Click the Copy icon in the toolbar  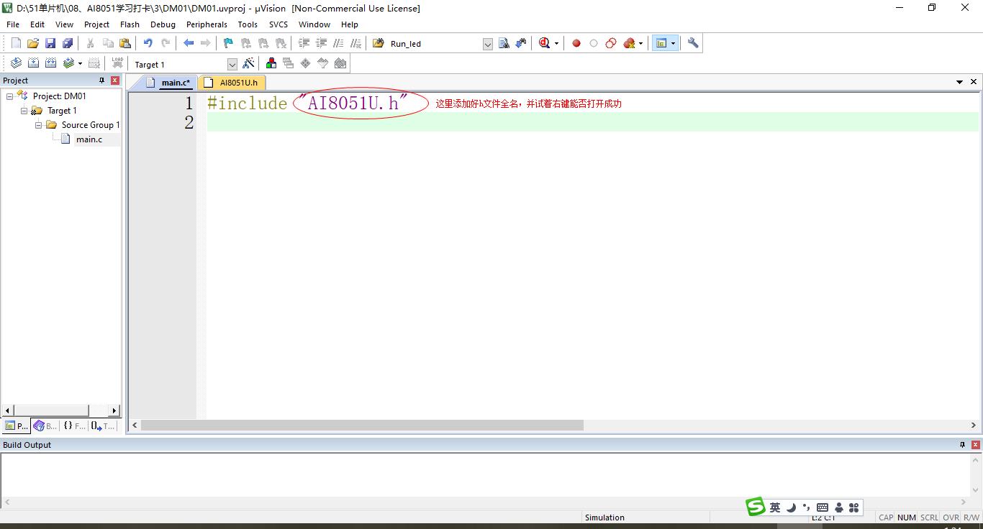click(108, 43)
